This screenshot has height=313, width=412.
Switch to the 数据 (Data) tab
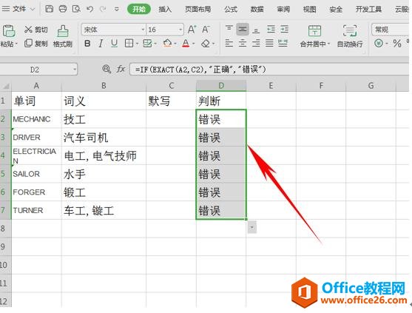tap(257, 10)
